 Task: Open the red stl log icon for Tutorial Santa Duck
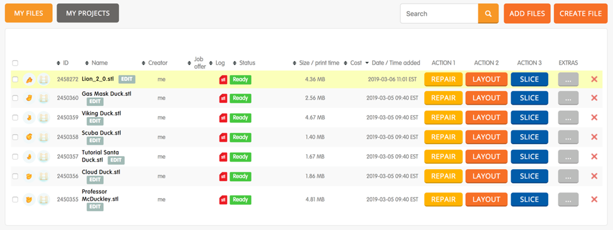click(223, 157)
